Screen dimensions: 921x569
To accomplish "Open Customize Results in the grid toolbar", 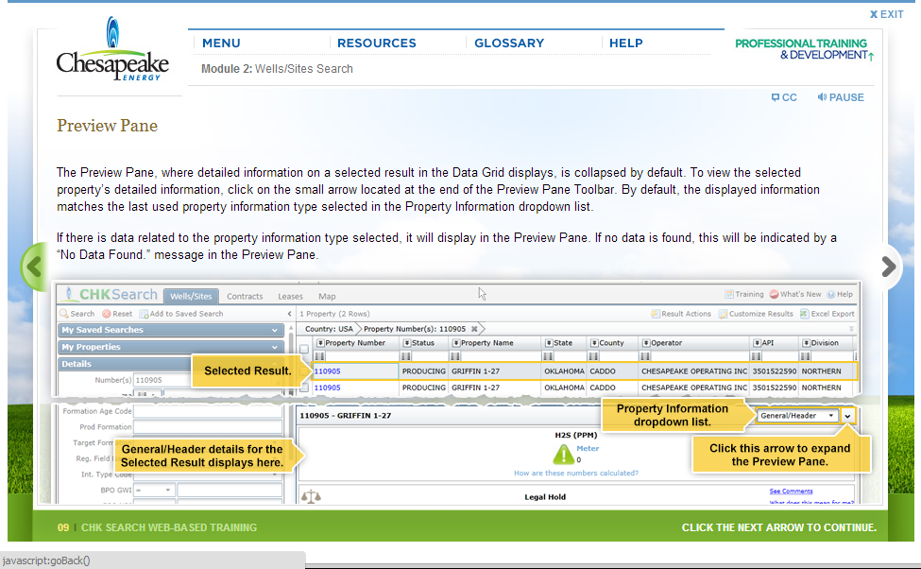I will coord(756,314).
